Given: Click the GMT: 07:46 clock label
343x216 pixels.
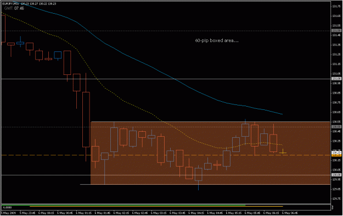Looking at the screenshot, I should (x=14, y=9).
